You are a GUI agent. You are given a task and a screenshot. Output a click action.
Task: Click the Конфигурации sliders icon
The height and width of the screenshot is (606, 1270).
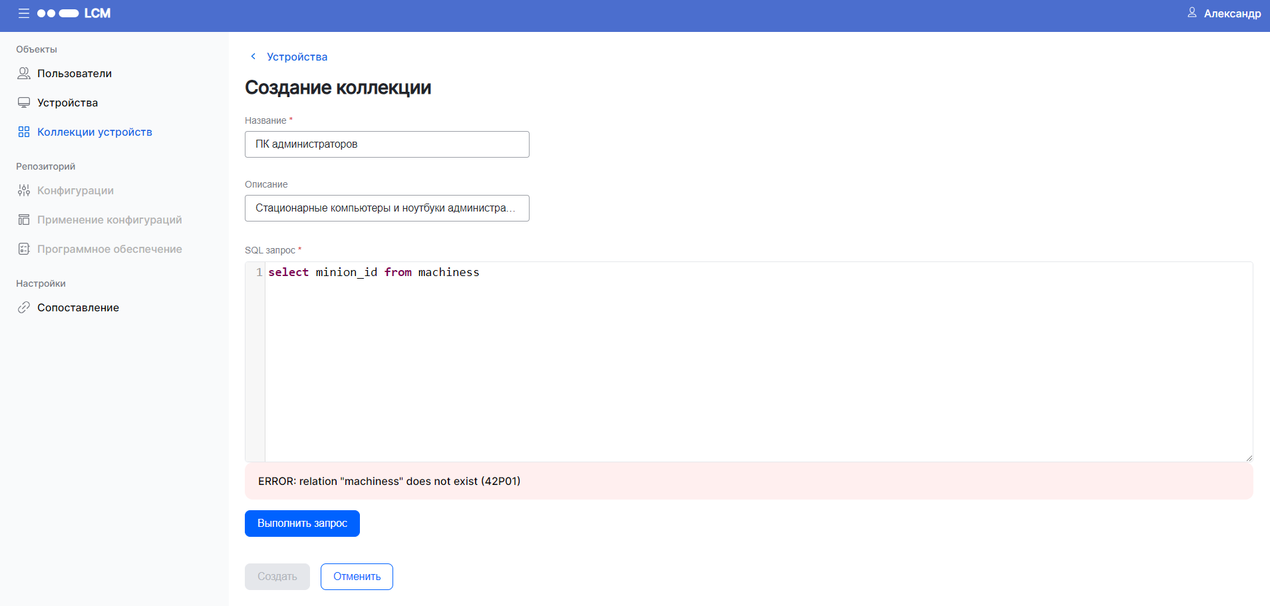coord(24,190)
